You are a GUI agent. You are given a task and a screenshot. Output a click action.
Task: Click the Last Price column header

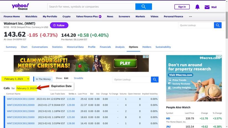(82, 94)
